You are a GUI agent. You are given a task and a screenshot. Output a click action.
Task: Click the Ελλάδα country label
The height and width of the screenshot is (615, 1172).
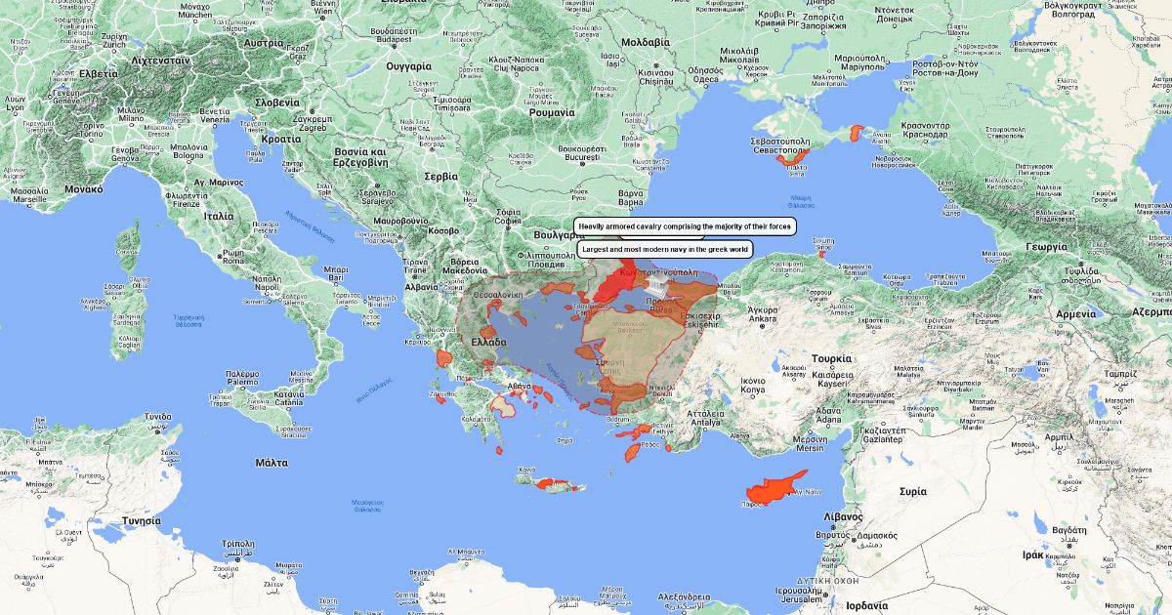(x=489, y=344)
